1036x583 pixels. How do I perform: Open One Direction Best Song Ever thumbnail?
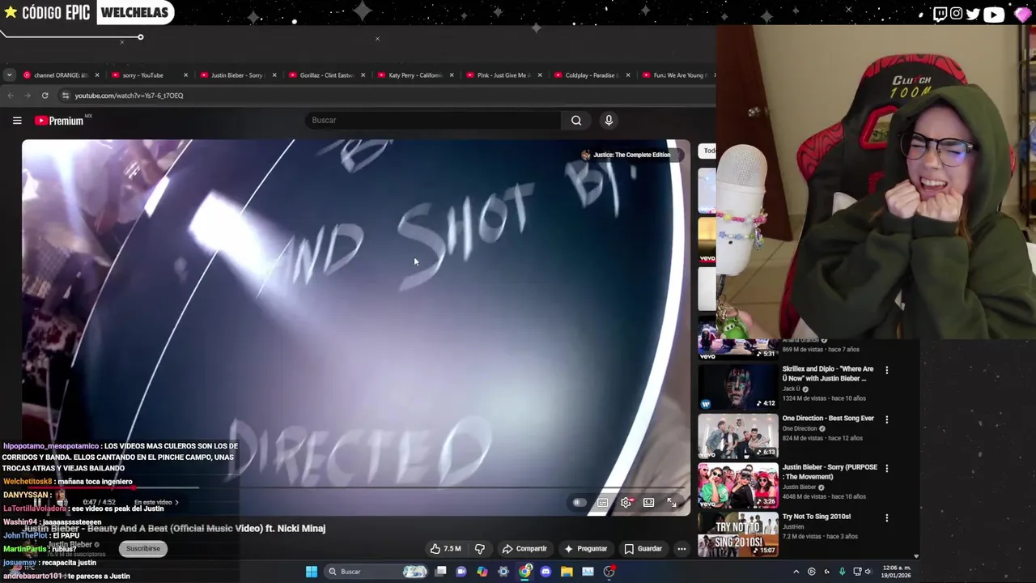click(738, 436)
